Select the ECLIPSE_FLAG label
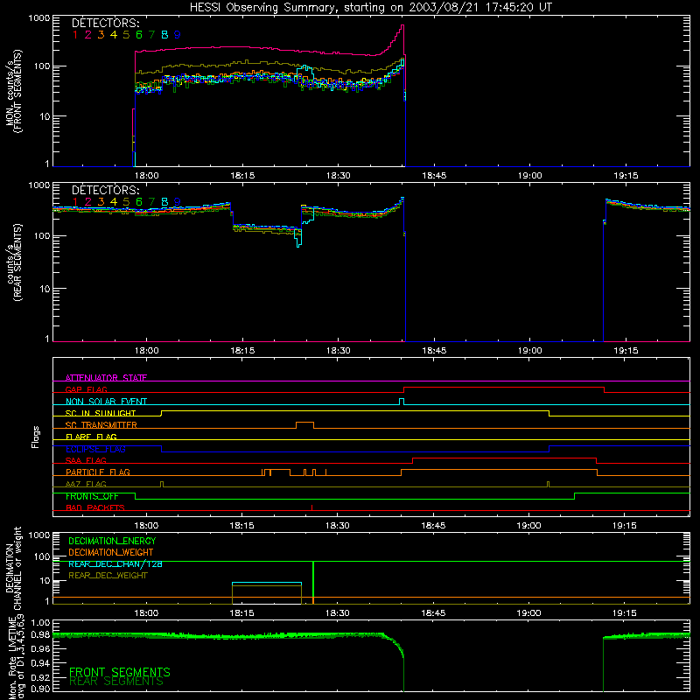The image size is (700, 700). click(95, 449)
